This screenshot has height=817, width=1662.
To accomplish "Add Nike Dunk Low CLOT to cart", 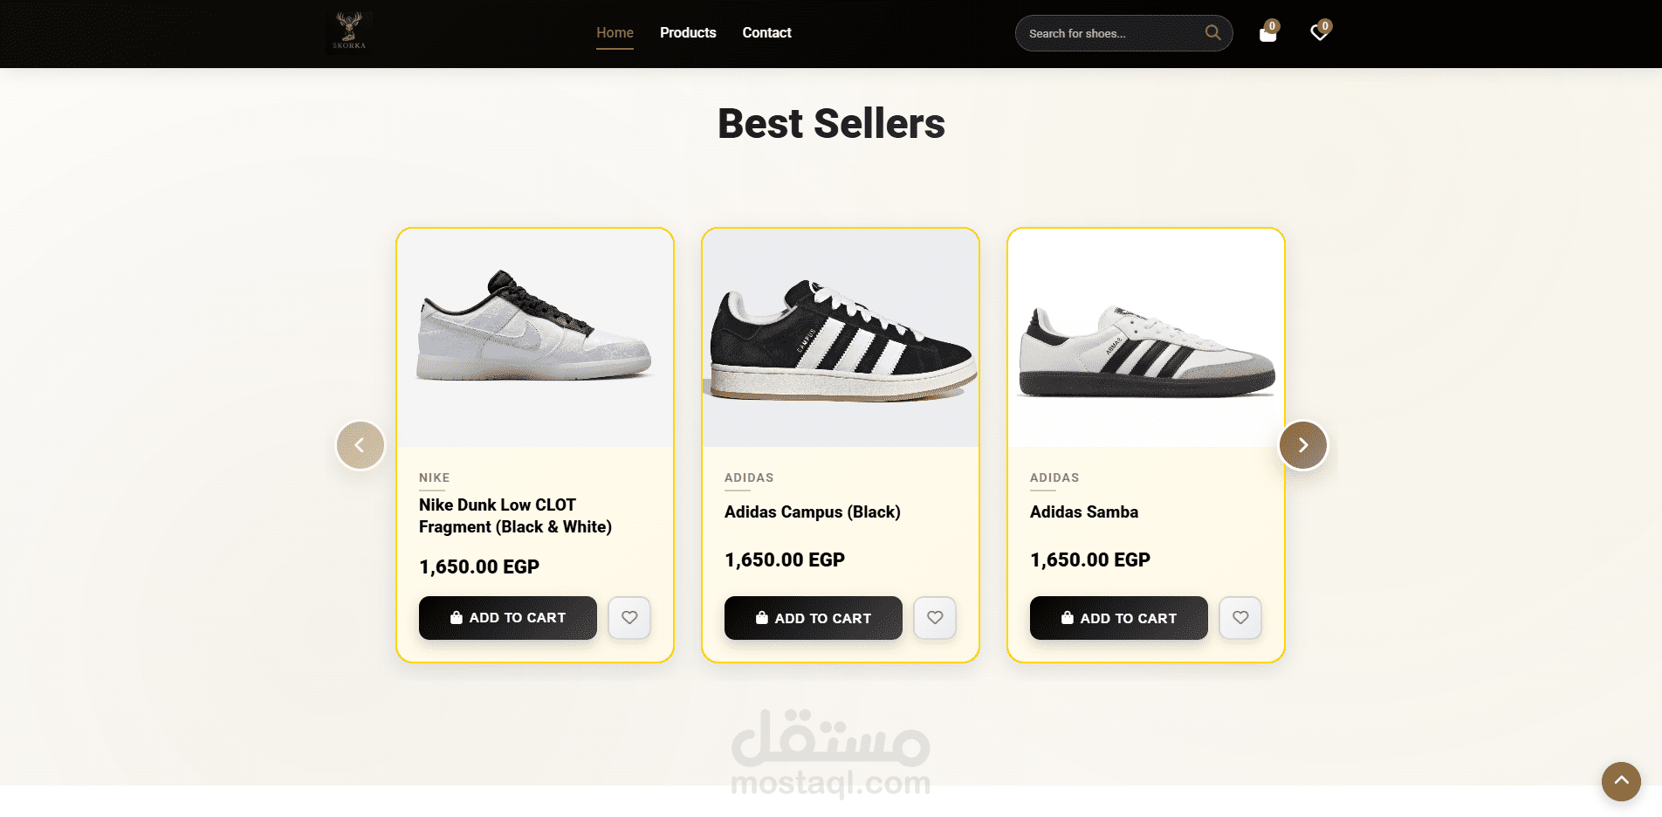I will click(x=508, y=618).
